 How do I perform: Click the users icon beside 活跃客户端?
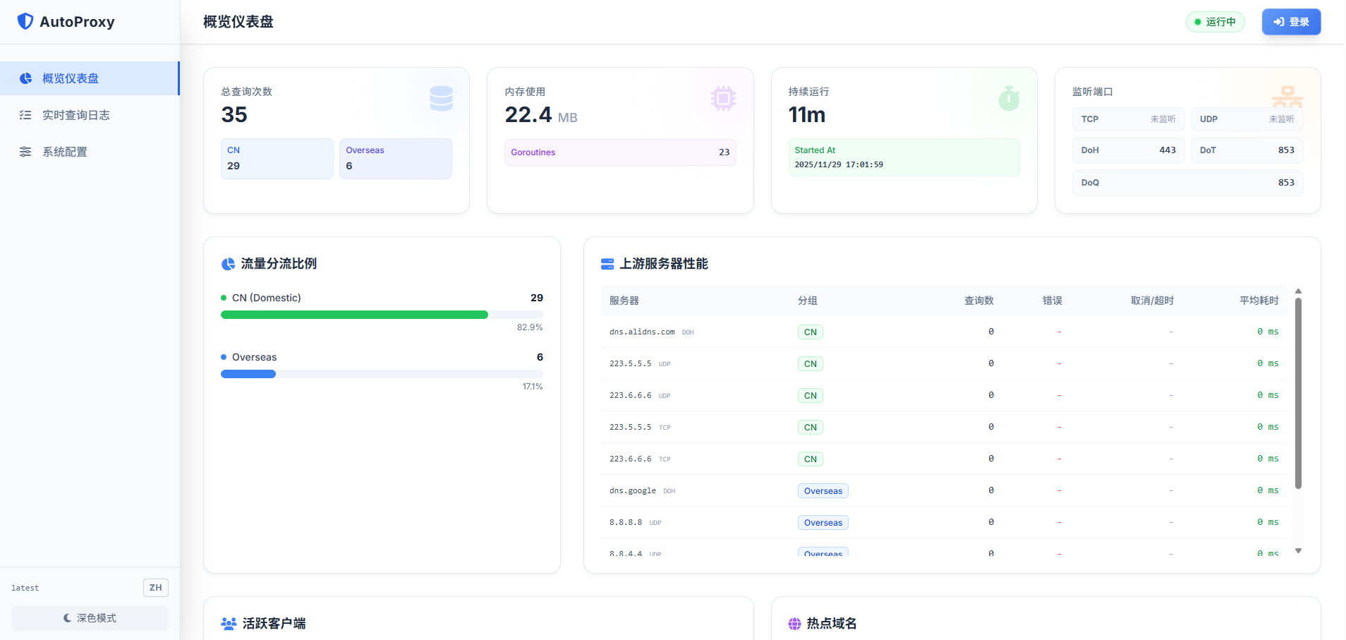(x=229, y=624)
